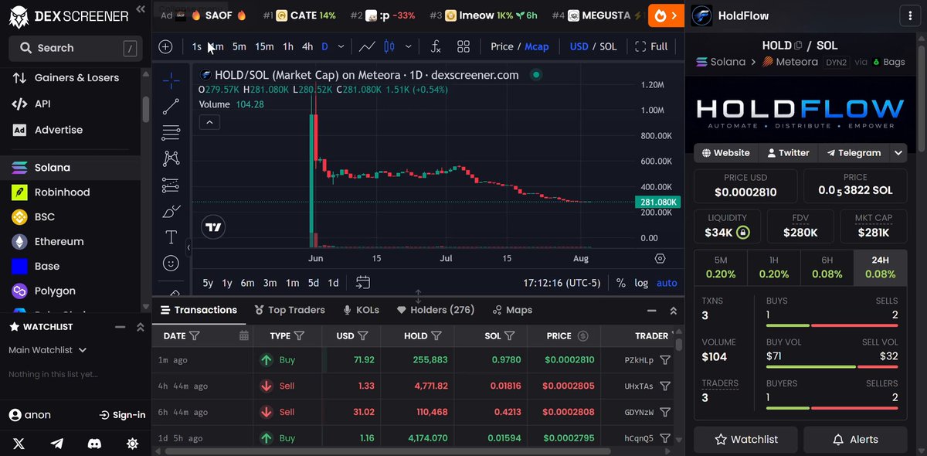Open the Holders (276) tab
The image size is (927, 456).
(436, 310)
